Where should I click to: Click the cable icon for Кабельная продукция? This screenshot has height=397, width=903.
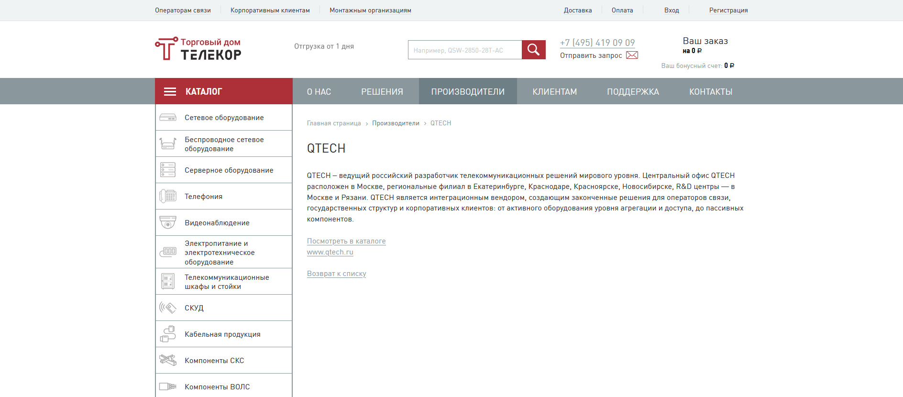(168, 334)
